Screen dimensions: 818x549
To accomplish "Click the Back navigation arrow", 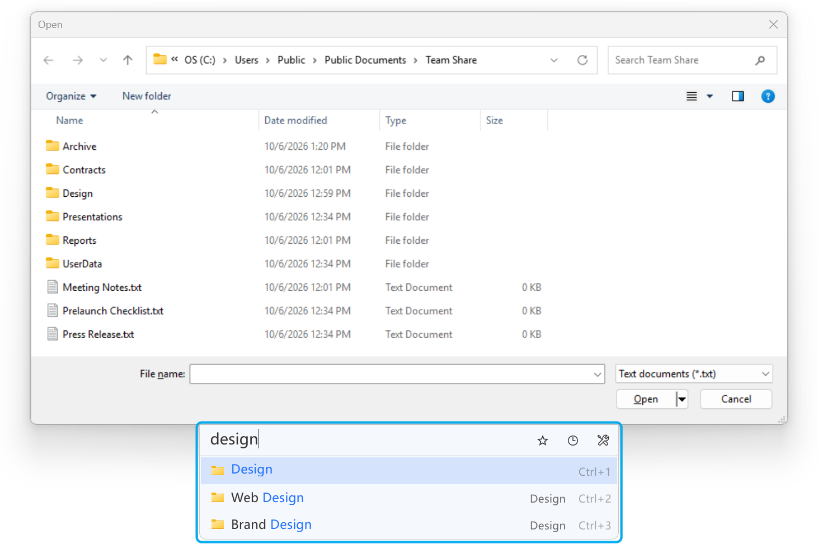I will click(49, 60).
